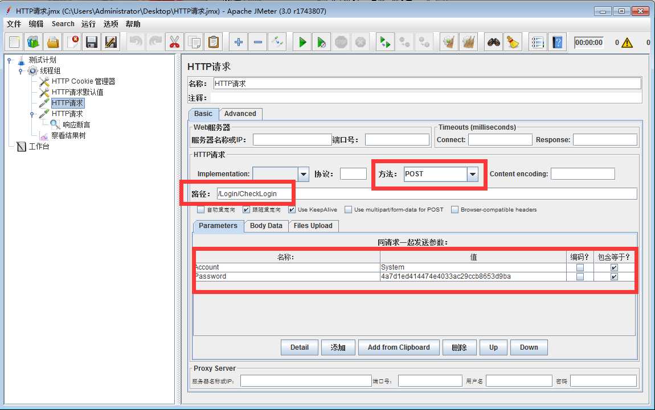655x410 pixels.
Task: Open the 运行 menu
Action: [88, 24]
